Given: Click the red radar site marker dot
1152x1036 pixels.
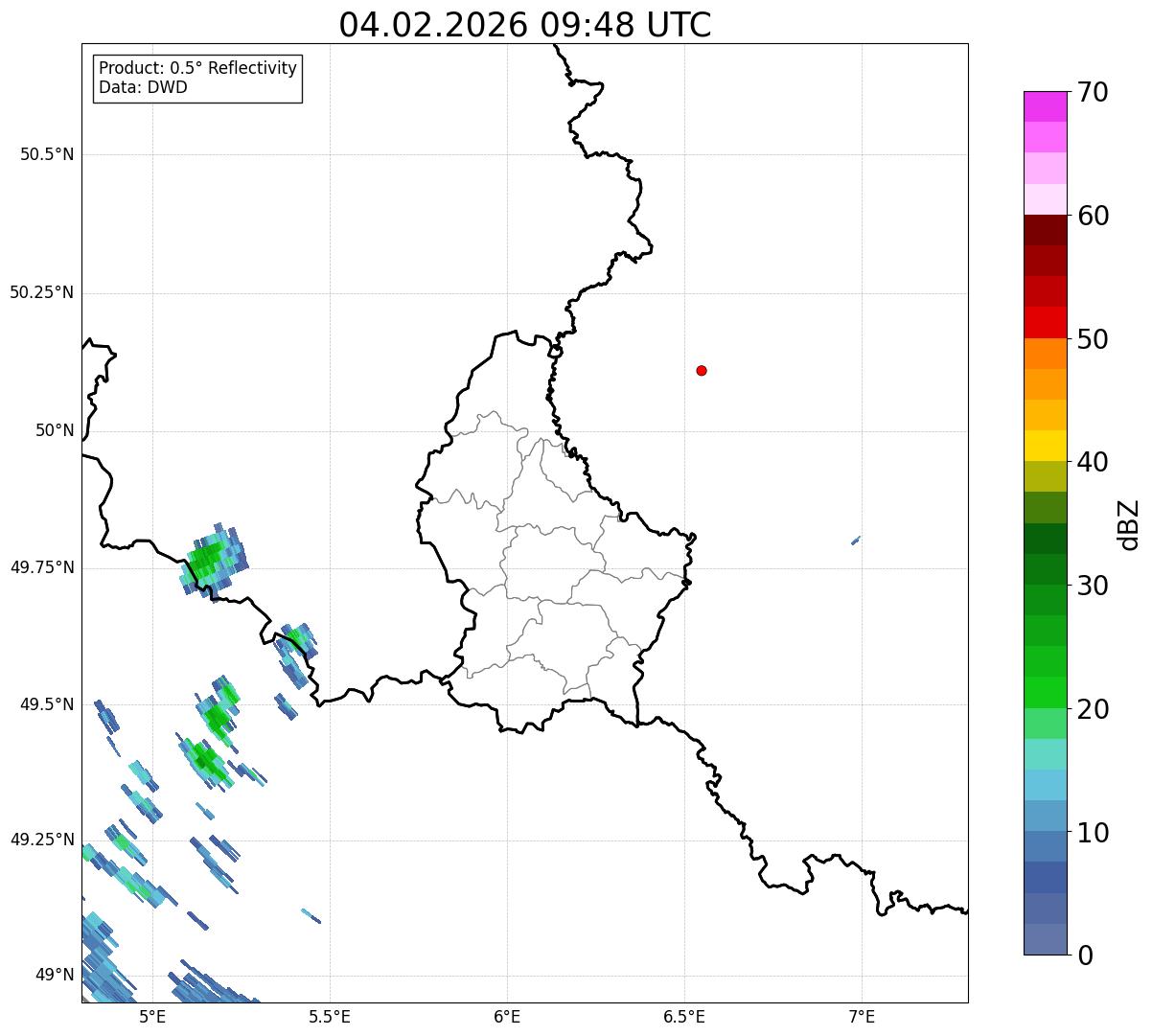Looking at the screenshot, I should 702,370.
